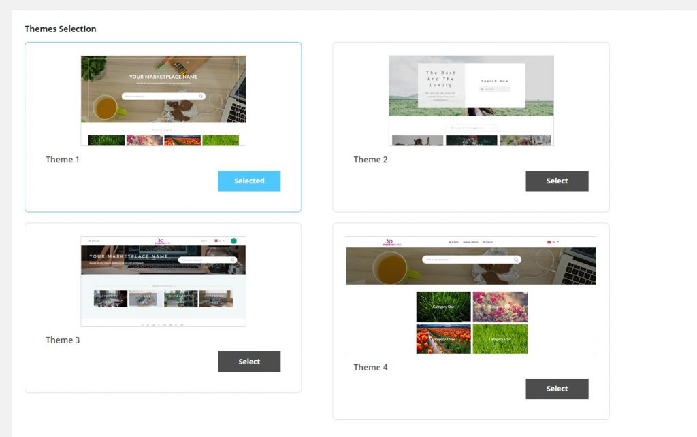This screenshot has width=697, height=437.
Task: Open the Theme 4 preview image
Action: click(x=471, y=295)
